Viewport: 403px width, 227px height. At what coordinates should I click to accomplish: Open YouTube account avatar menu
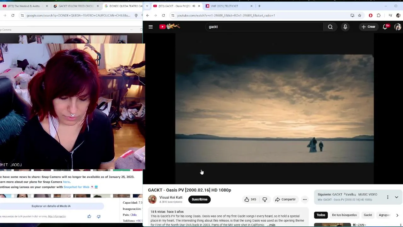point(398,27)
